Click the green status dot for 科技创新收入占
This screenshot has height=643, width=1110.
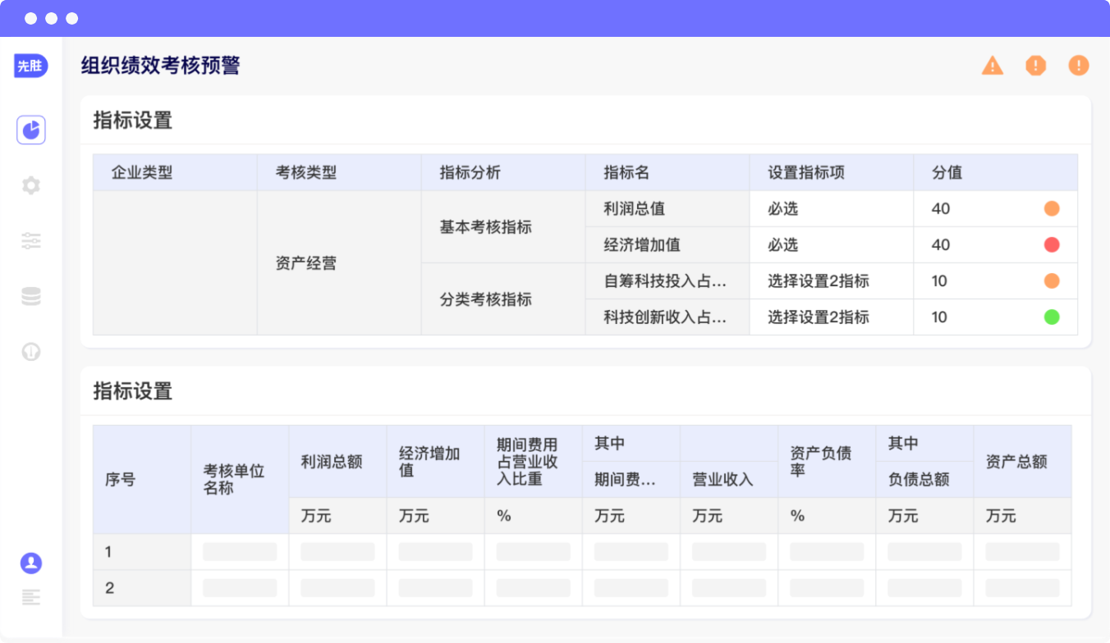1052,317
